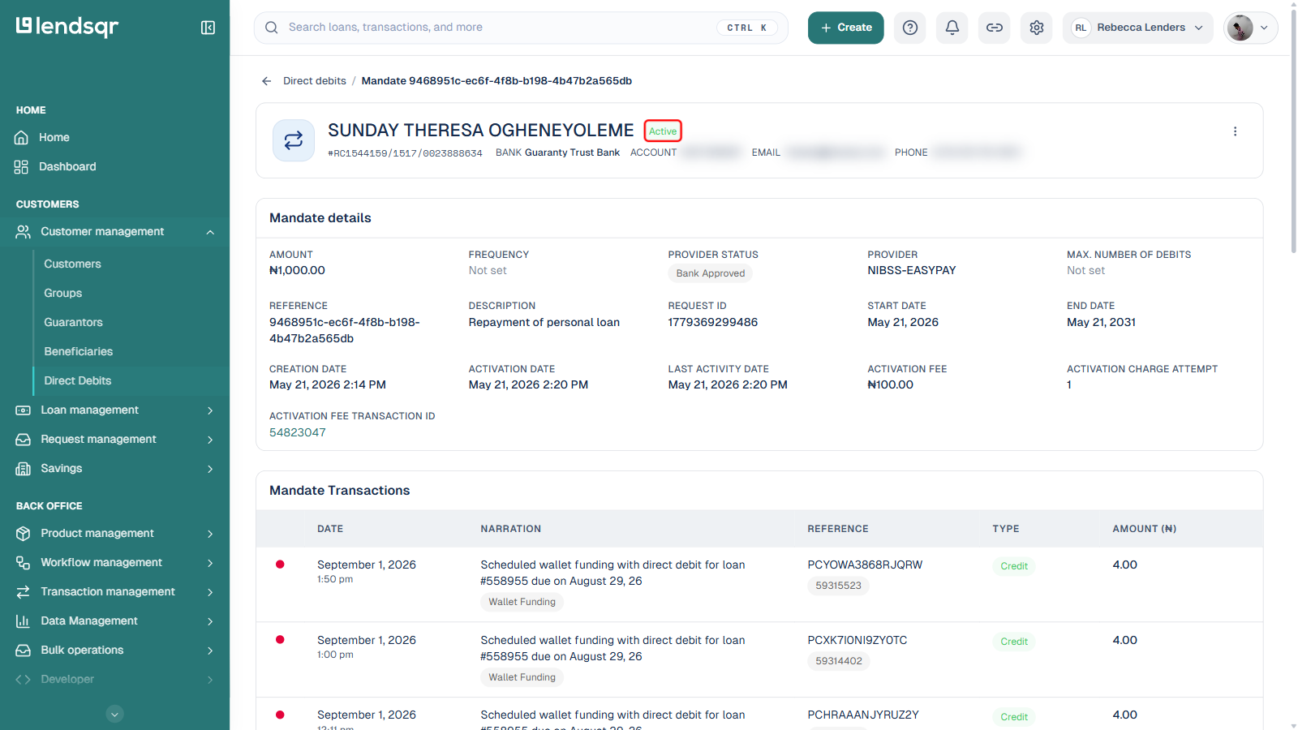Open the dropdown arrow beside the avatar
This screenshot has height=730, width=1298.
(x=1264, y=28)
